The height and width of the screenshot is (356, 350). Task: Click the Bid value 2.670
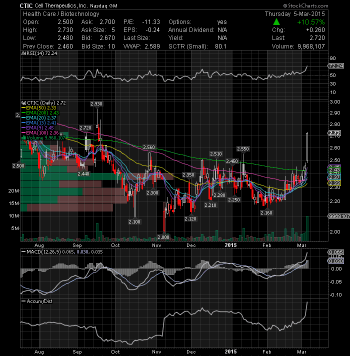click(107, 38)
